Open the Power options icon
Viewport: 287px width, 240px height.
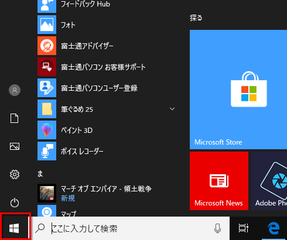pyautogui.click(x=15, y=203)
